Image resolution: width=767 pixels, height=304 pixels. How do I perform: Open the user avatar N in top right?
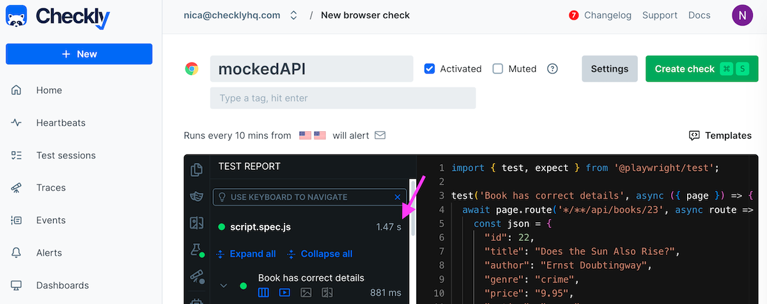[742, 15]
